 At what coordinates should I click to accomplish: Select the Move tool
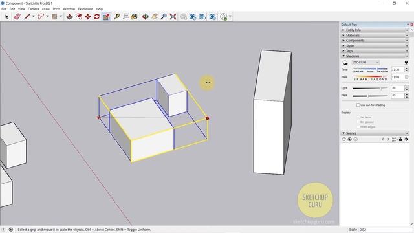point(88,17)
